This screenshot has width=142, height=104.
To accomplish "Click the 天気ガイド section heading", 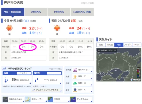I will point(106,39).
